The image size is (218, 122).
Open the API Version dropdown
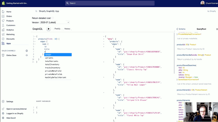pos(55,22)
